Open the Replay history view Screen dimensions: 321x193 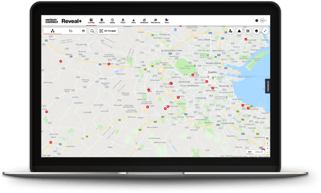coord(112,21)
